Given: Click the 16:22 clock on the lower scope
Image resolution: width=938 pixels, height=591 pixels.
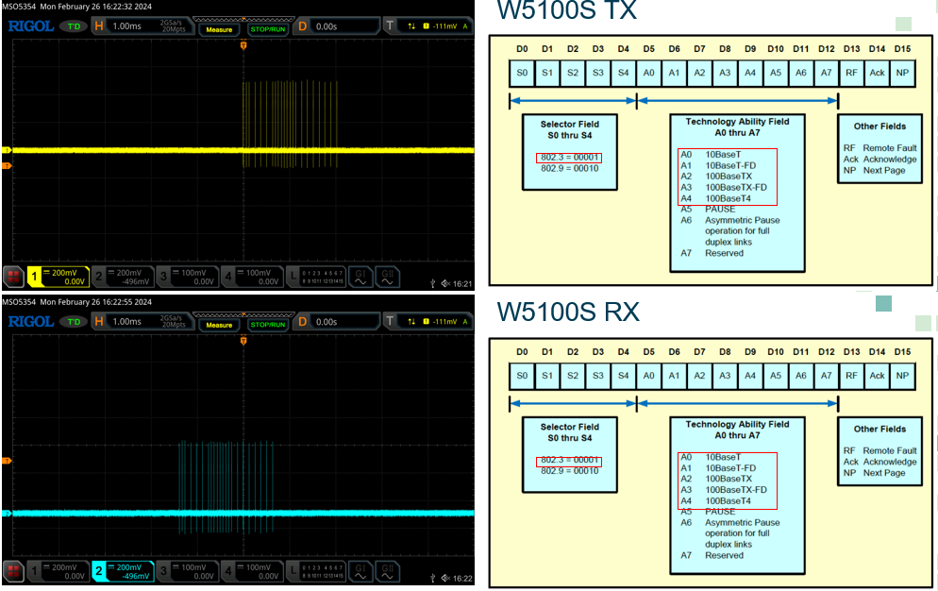Looking at the screenshot, I should pyautogui.click(x=462, y=579).
